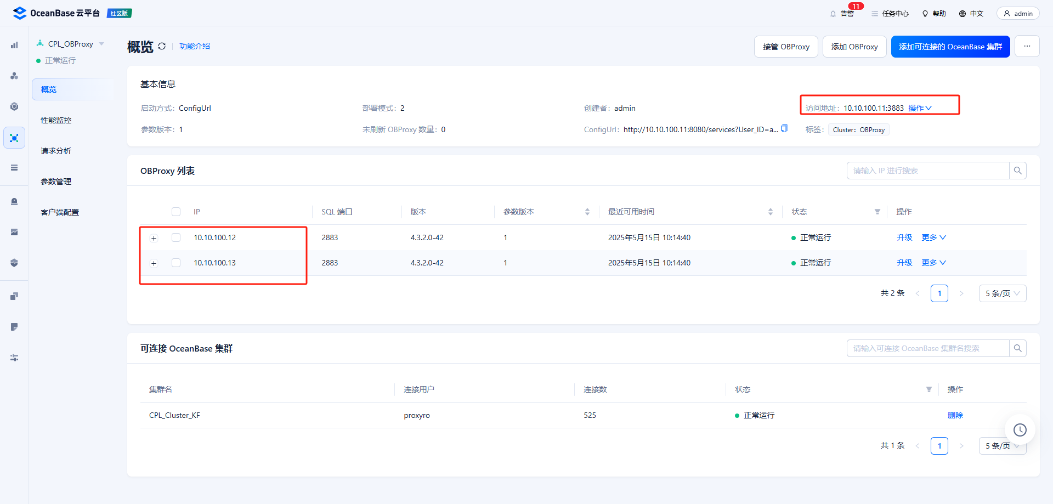Open 5 条/页 page size in cluster table
Image resolution: width=1053 pixels, height=504 pixels.
click(x=1003, y=446)
